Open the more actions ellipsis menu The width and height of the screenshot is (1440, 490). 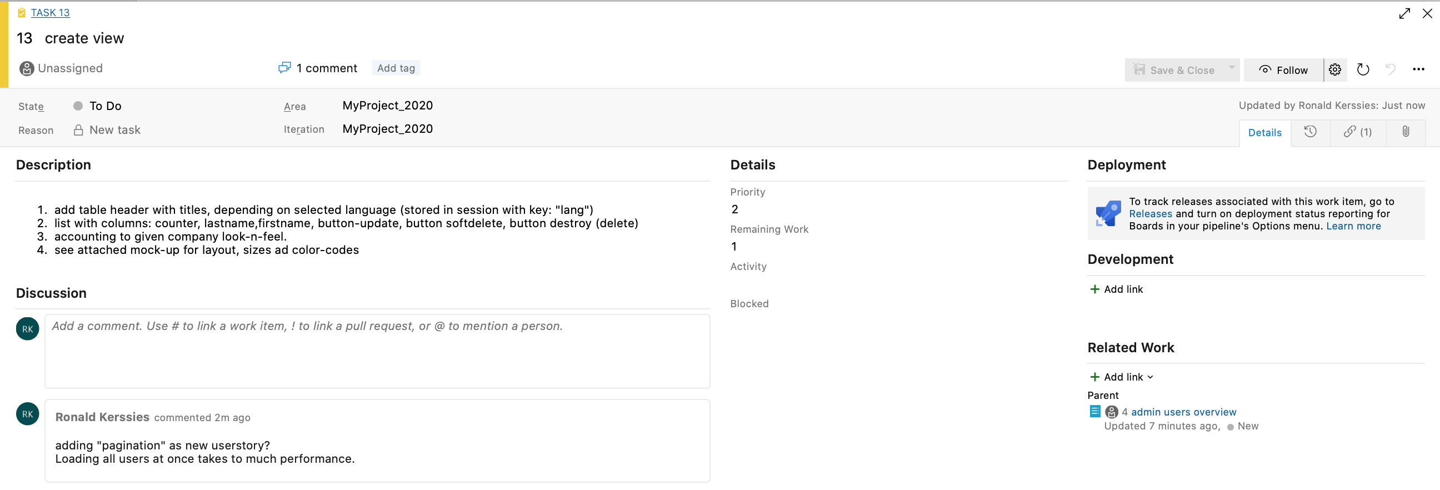click(1418, 70)
